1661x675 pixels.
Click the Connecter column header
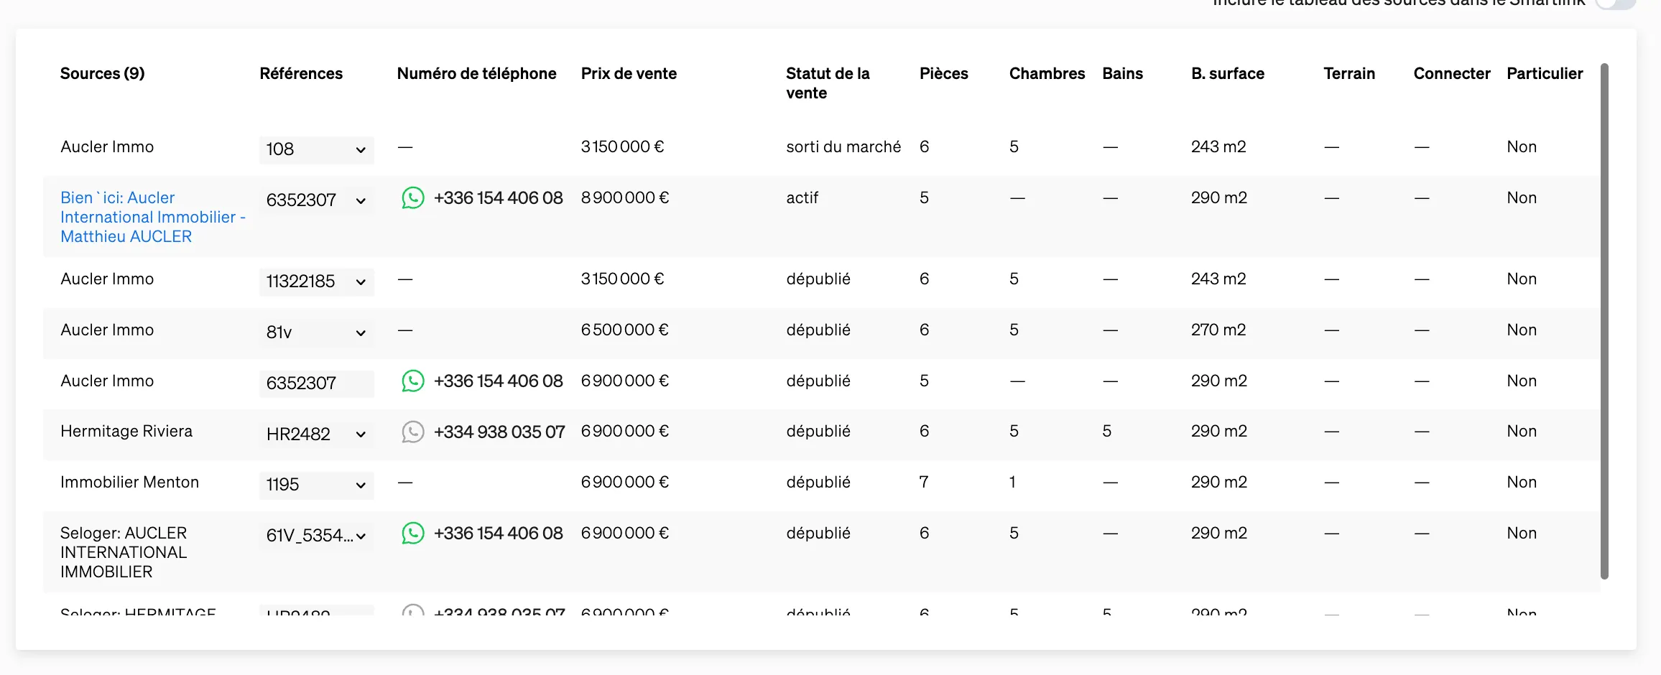point(1452,73)
